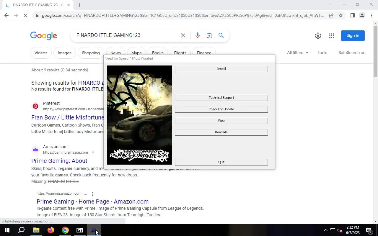This screenshot has width=378, height=236.
Task: Select the Shopping filter
Action: click(x=91, y=53)
